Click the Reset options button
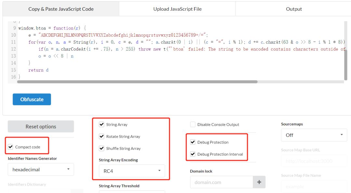Viewport: 351px width, 193px height. (x=41, y=127)
